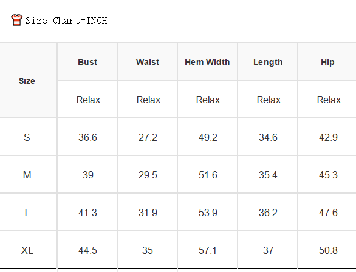Click the Hip column header
This screenshot has height=272, width=356.
pos(327,62)
